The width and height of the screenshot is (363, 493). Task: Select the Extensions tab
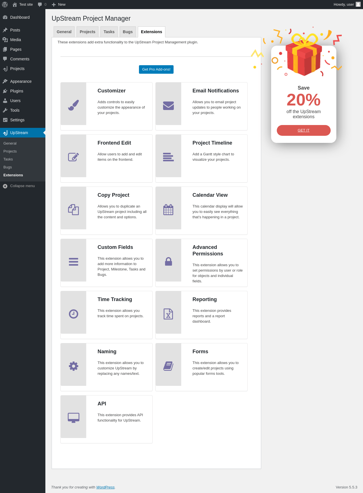(151, 32)
